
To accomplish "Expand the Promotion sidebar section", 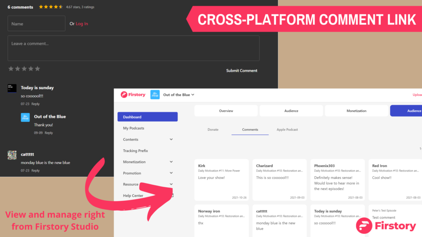I will [x=148, y=173].
